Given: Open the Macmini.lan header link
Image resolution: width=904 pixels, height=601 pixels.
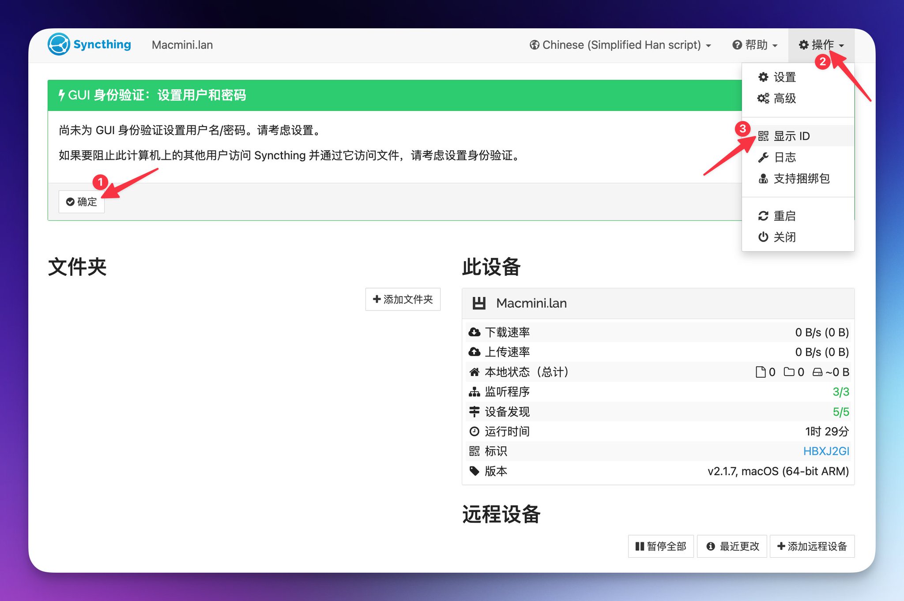Looking at the screenshot, I should point(182,45).
